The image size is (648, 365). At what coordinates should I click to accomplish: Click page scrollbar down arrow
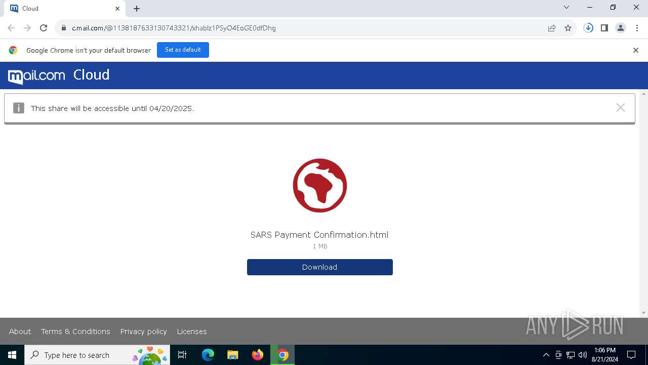coord(644,313)
